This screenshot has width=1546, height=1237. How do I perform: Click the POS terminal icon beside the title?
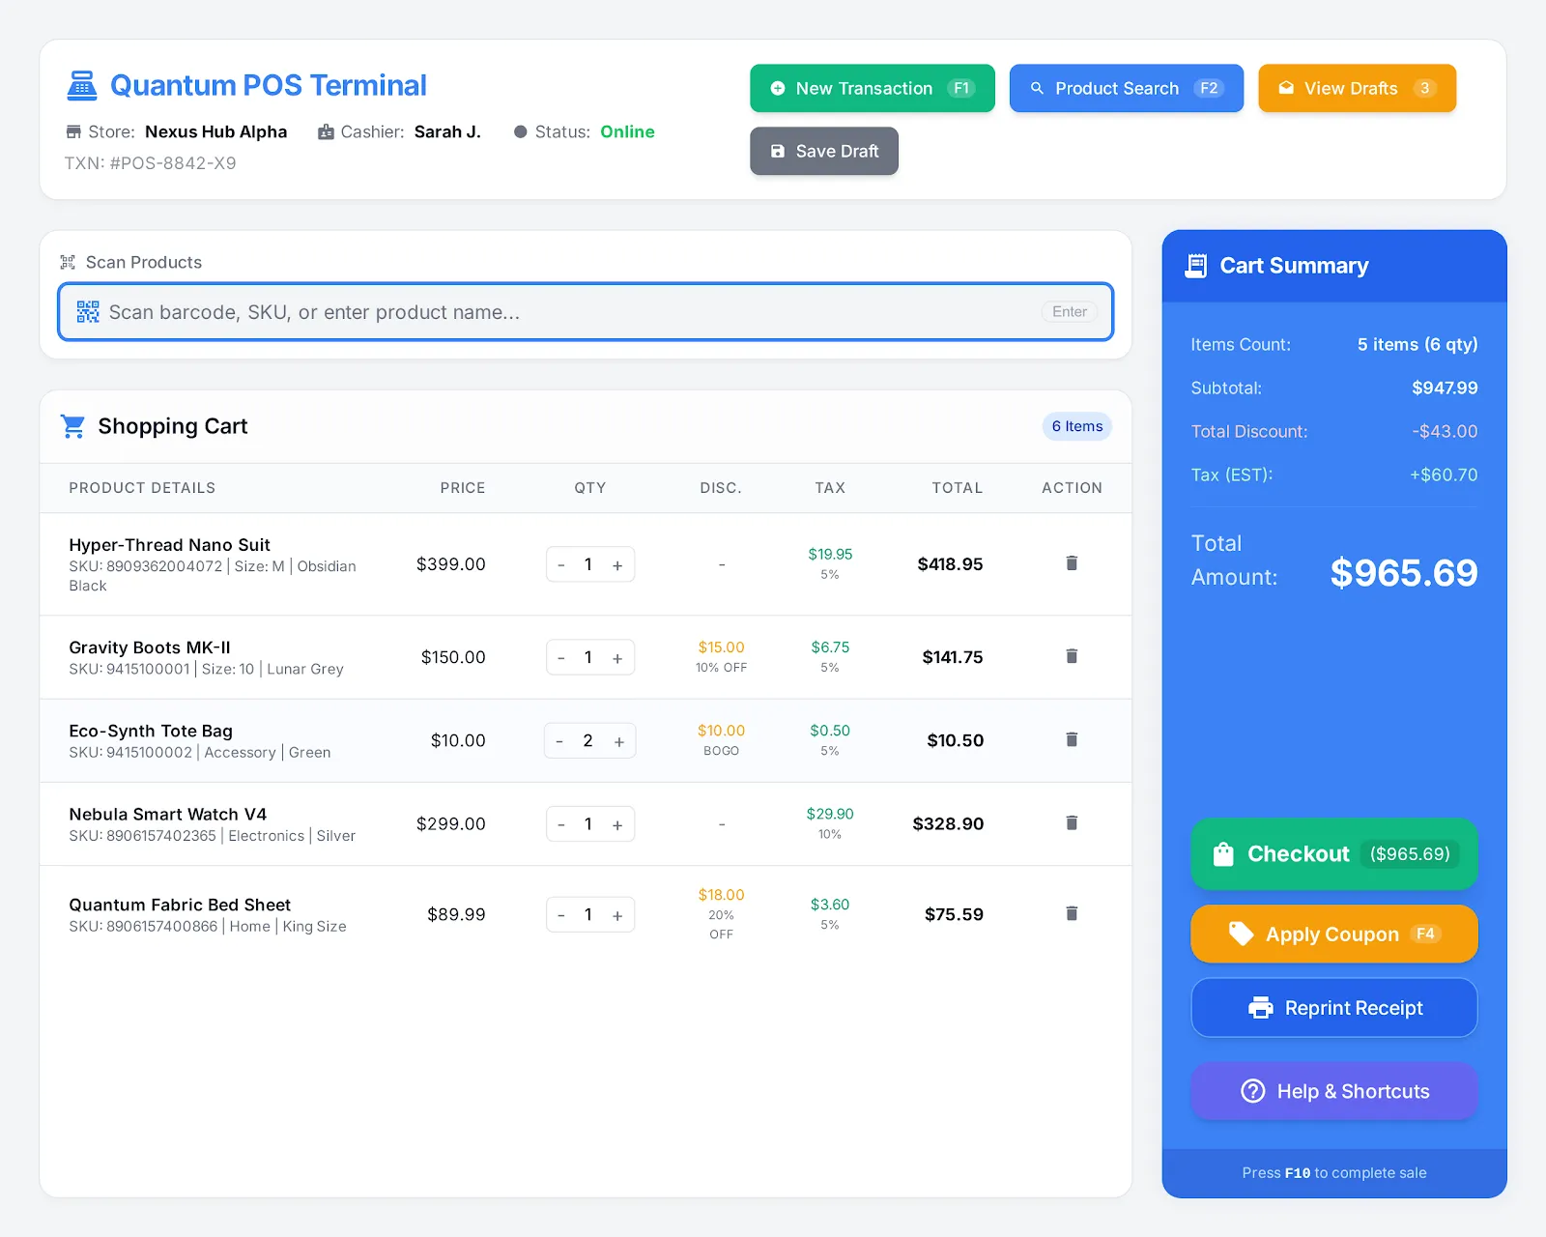tap(82, 85)
